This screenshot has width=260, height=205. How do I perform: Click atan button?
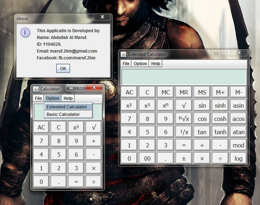pyautogui.click(x=238, y=132)
